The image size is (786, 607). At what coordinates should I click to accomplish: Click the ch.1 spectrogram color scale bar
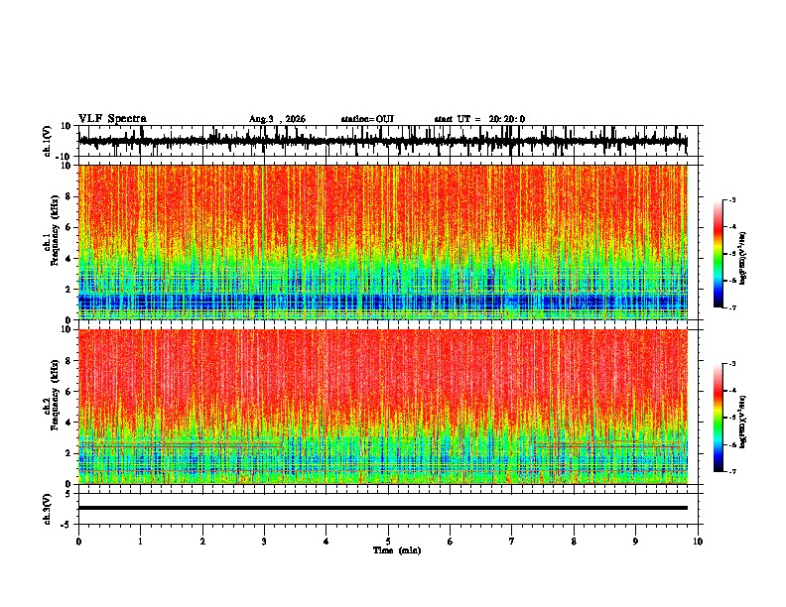click(x=719, y=254)
